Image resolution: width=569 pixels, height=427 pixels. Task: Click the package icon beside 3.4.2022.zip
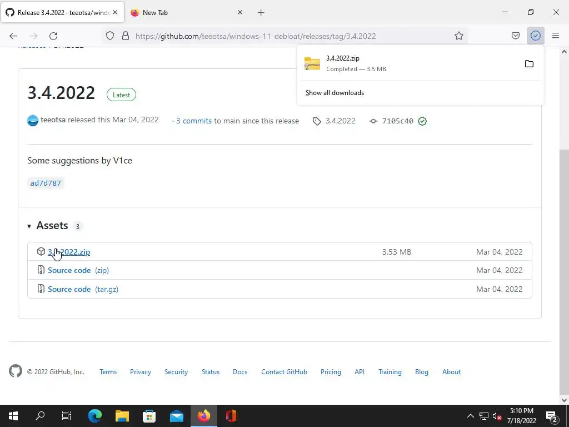(41, 251)
